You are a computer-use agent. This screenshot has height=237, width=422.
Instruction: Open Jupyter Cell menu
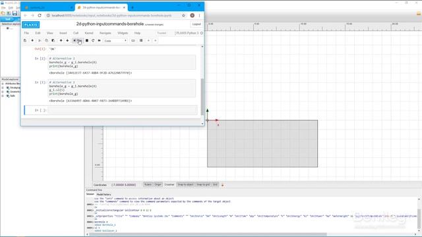point(76,33)
